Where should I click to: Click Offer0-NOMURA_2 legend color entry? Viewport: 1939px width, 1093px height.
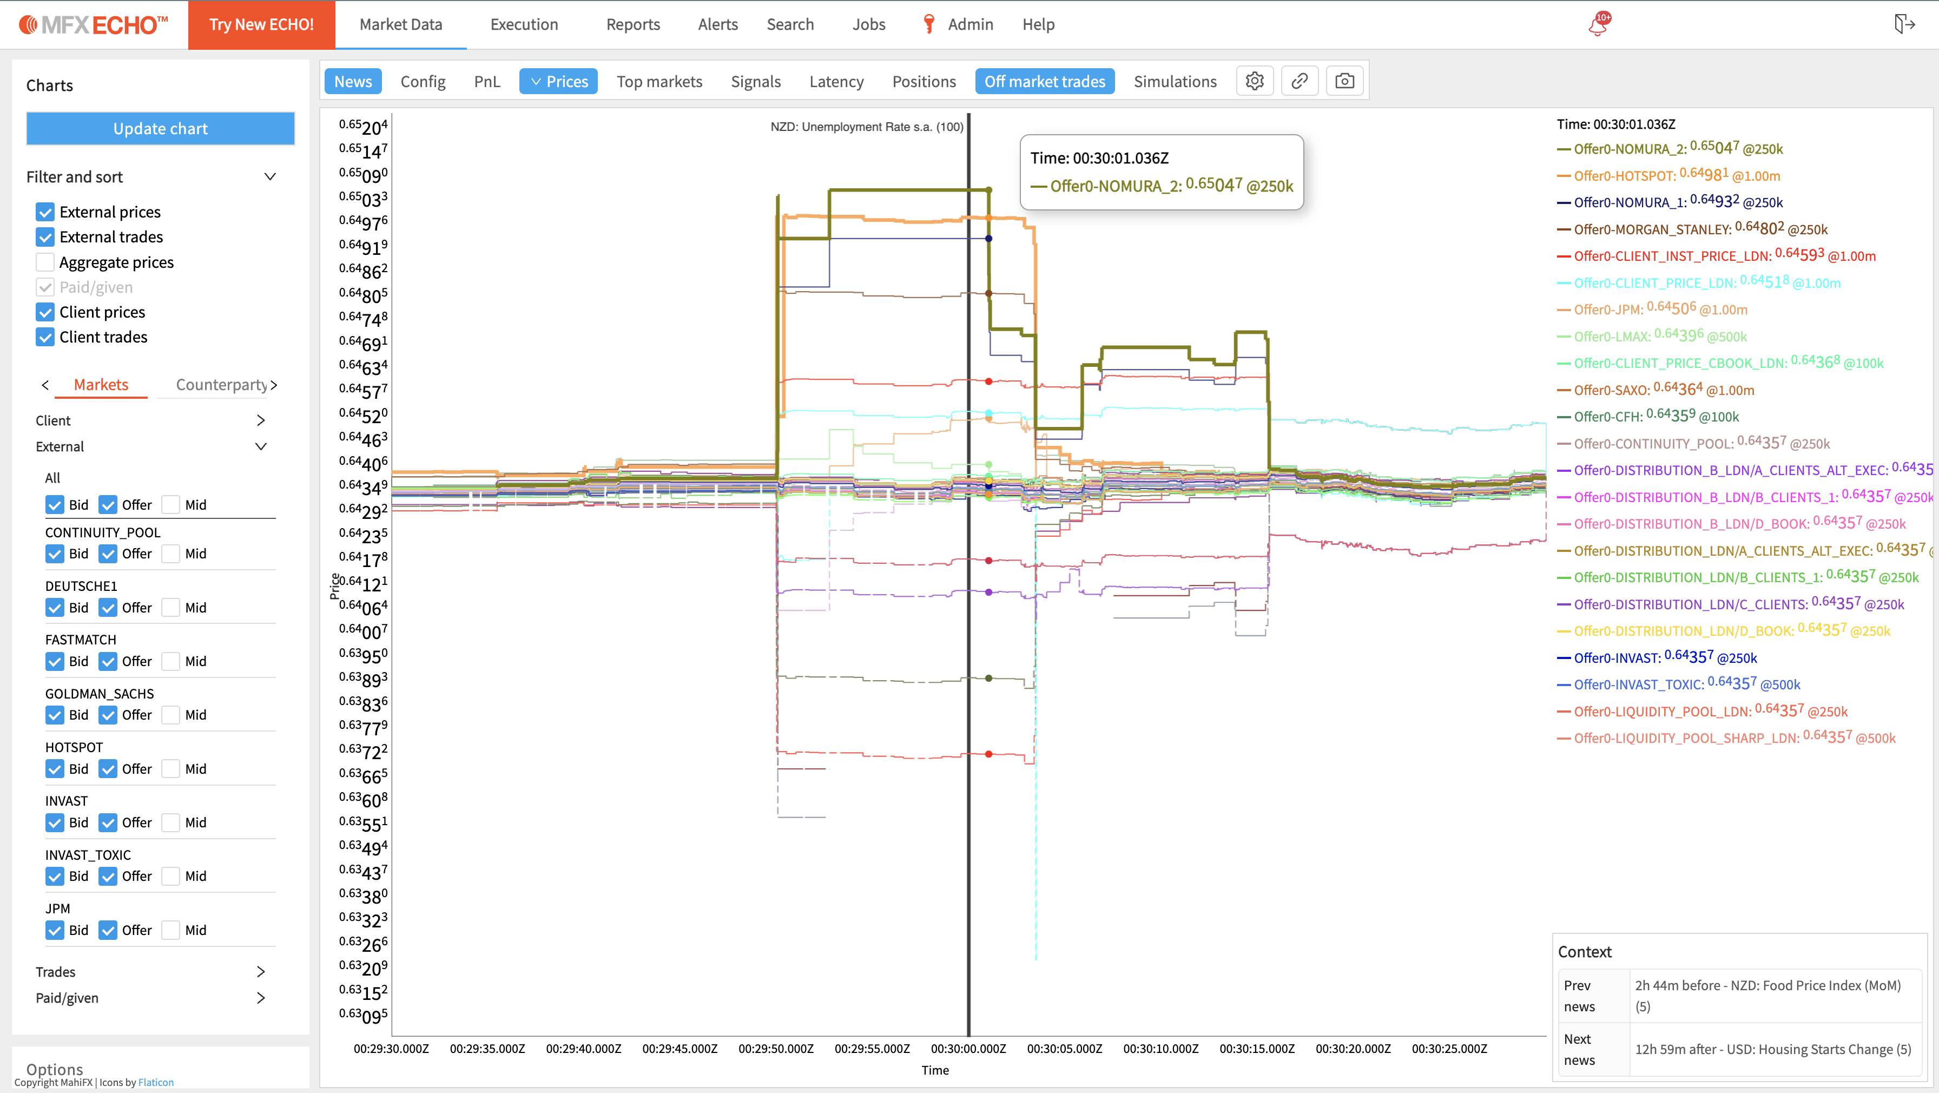[x=1670, y=148]
